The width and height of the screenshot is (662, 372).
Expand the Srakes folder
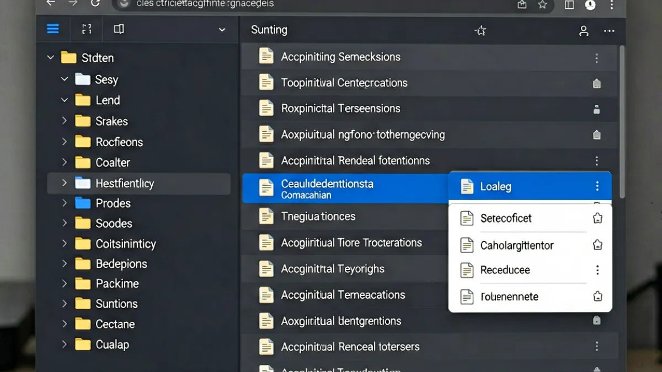[x=64, y=121]
